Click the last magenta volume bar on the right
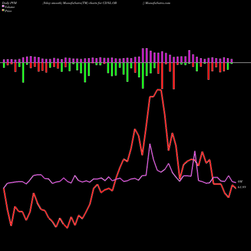Image resolution: width=251 pixels, height=251 pixels. click(x=231, y=61)
